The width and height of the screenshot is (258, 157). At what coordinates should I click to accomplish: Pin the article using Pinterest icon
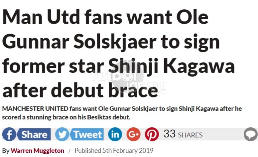tap(152, 134)
